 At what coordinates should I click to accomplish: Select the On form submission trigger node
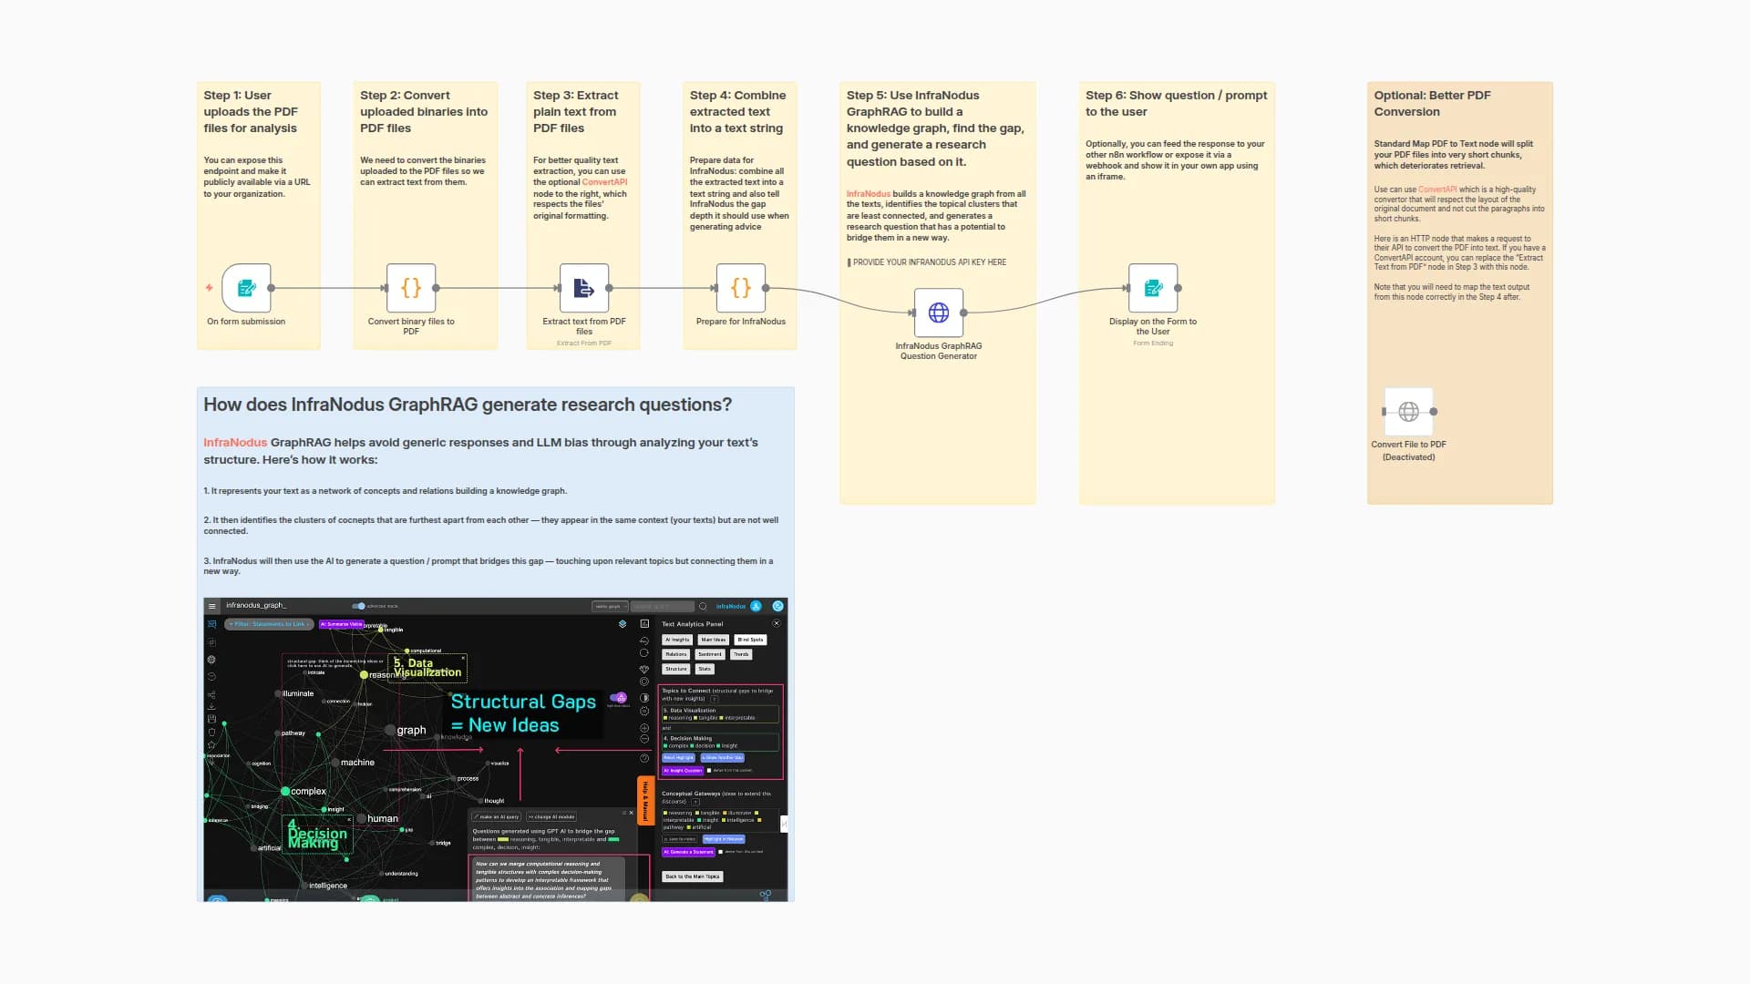coord(246,288)
